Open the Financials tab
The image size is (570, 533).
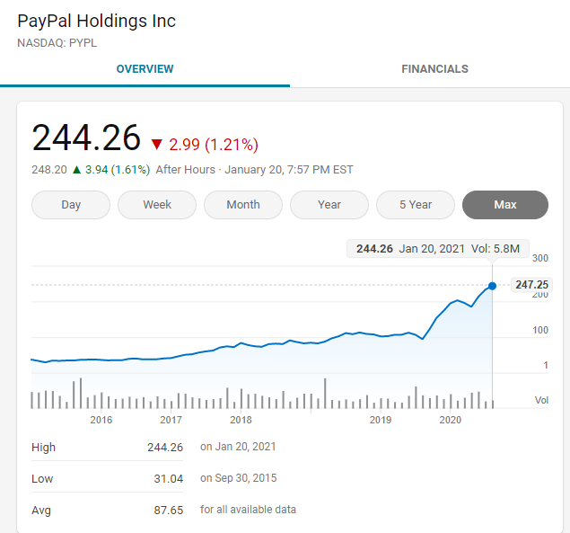click(434, 69)
